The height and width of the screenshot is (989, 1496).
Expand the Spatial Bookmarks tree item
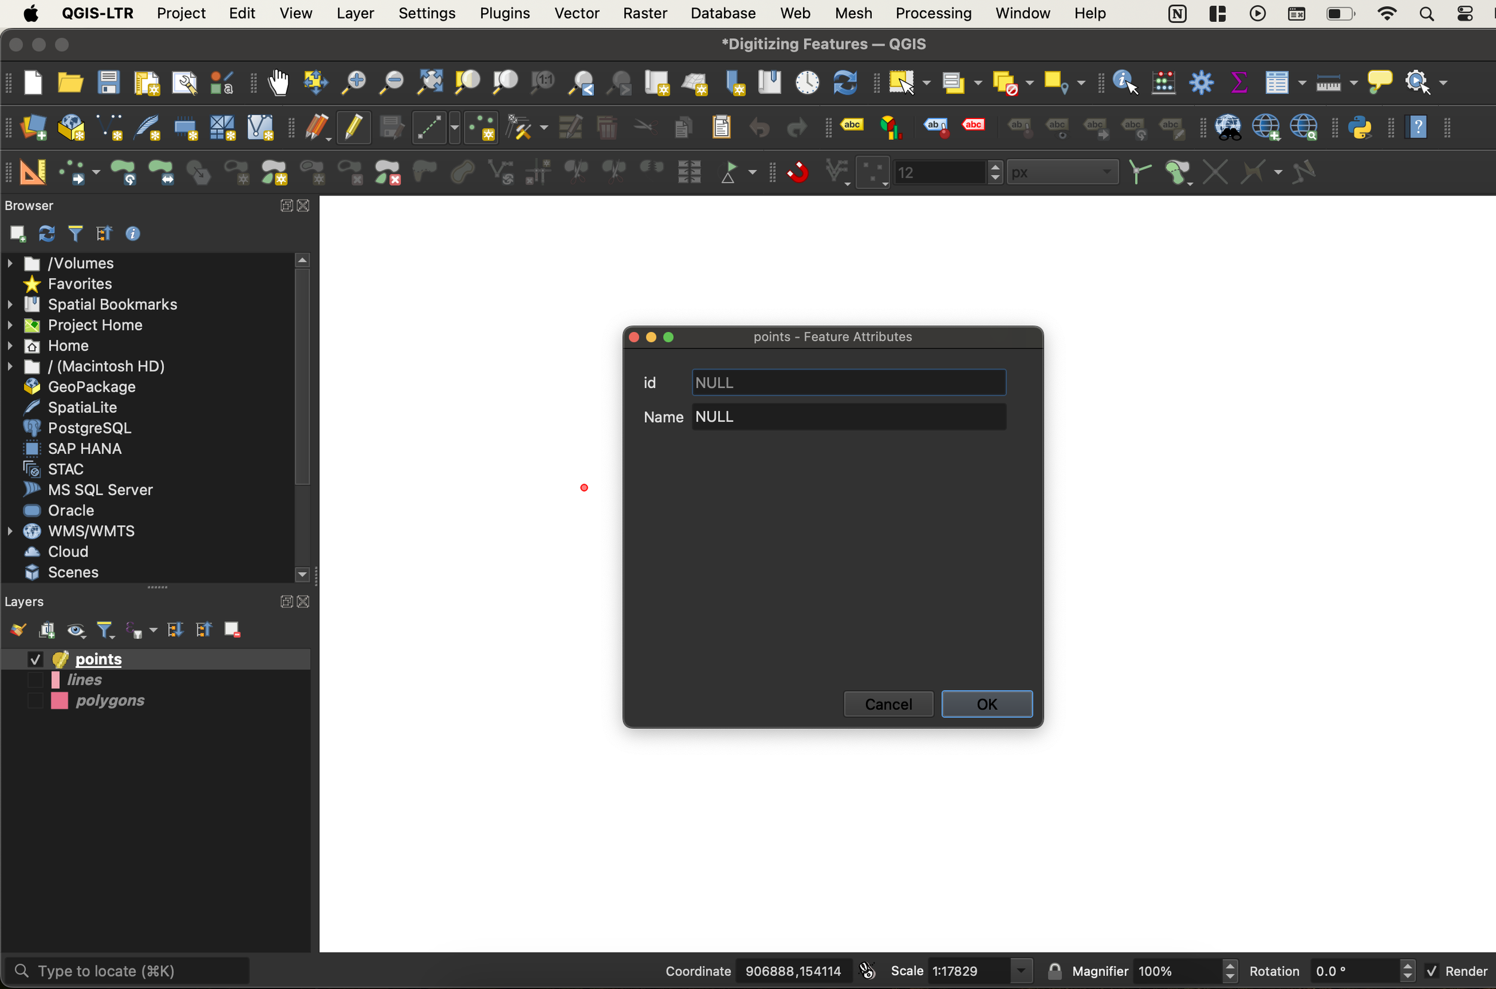[10, 304]
